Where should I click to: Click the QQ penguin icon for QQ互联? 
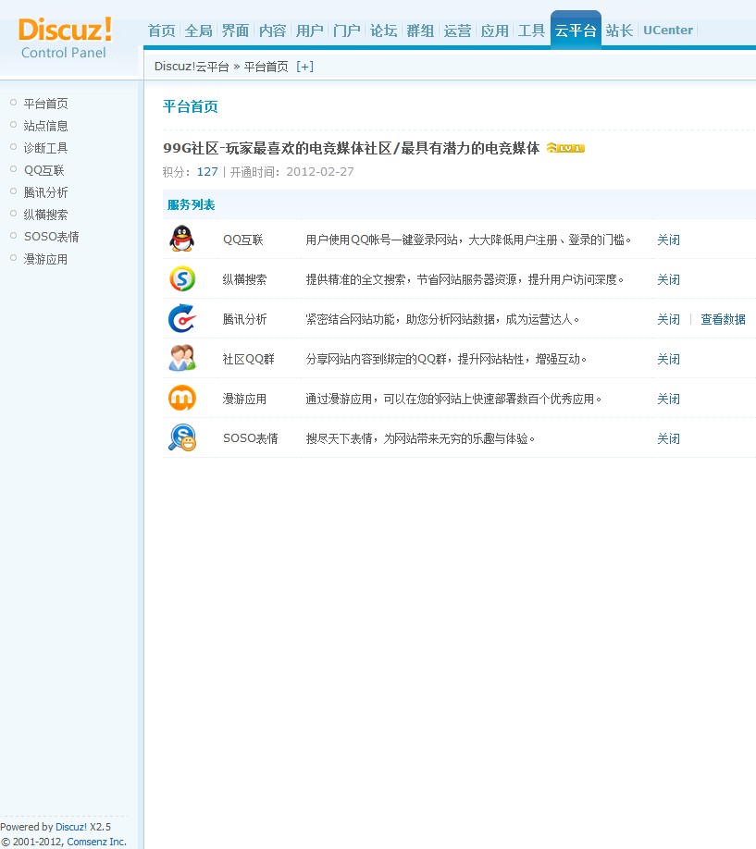[182, 239]
